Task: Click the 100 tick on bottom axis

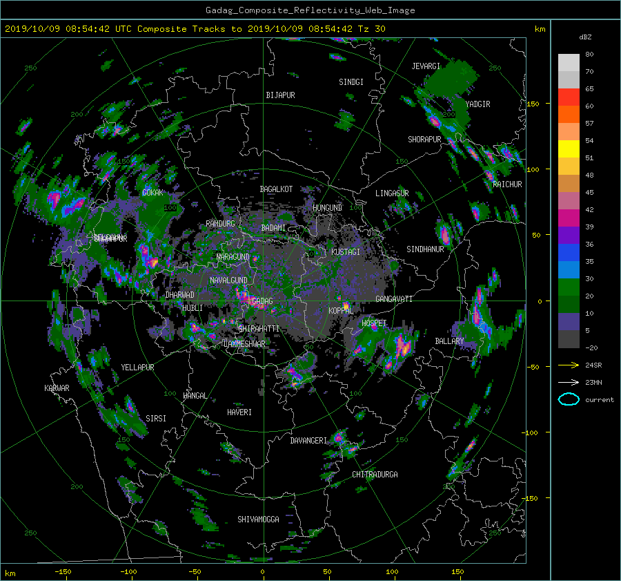Action: coord(392,571)
